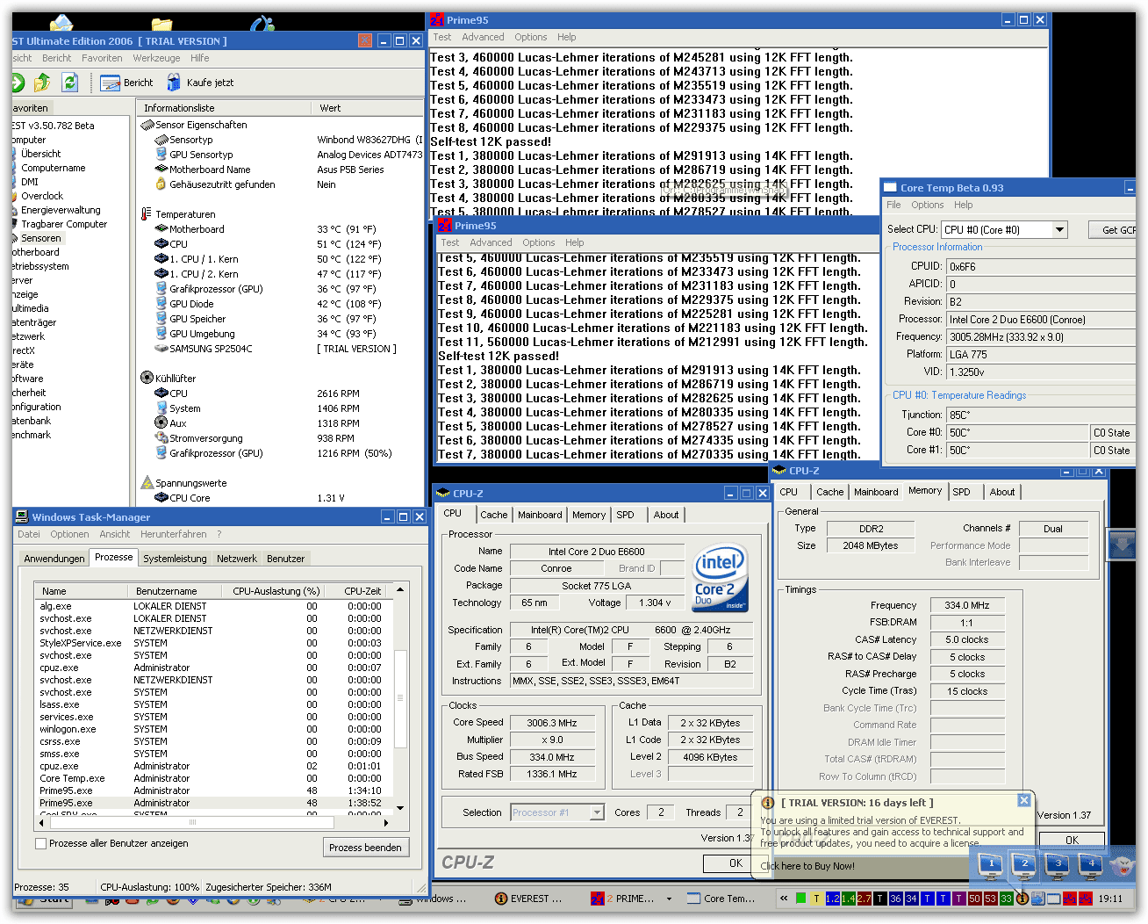Click the lock icon beside Gehäusezutritt gefunden
The width and height of the screenshot is (1148, 924).
click(161, 184)
